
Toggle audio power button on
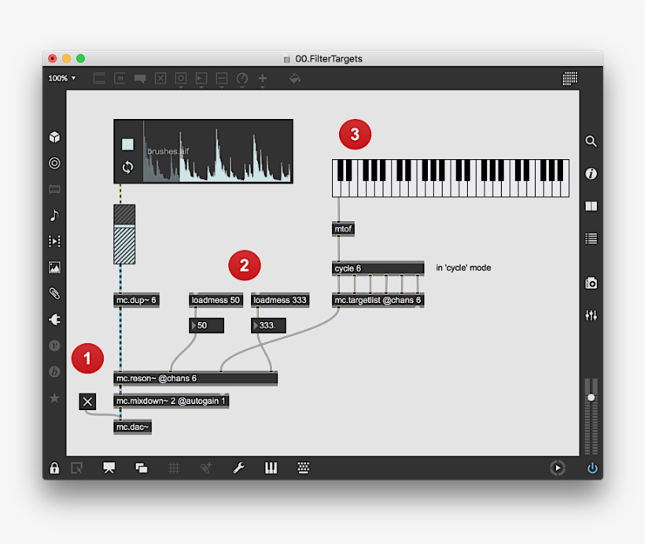tap(592, 468)
